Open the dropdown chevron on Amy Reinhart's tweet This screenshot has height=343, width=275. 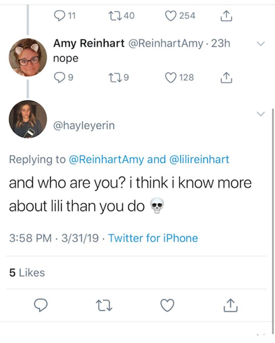(260, 44)
